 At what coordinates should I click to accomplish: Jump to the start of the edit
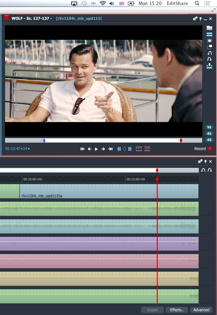(x=82, y=149)
